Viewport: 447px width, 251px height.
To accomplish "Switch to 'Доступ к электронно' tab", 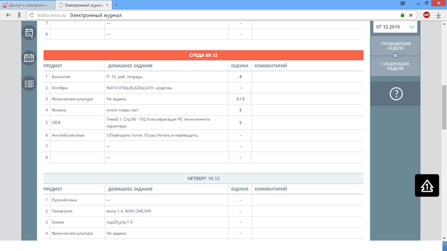I will [x=28, y=5].
